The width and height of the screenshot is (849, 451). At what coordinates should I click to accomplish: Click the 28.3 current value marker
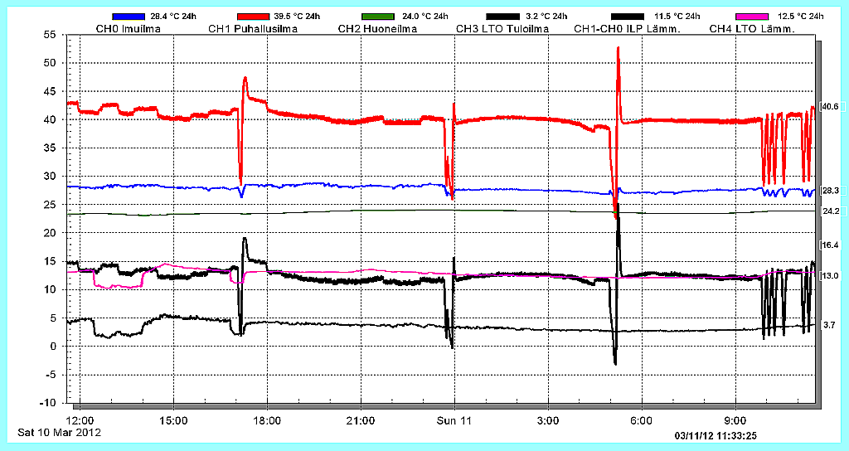(x=829, y=191)
